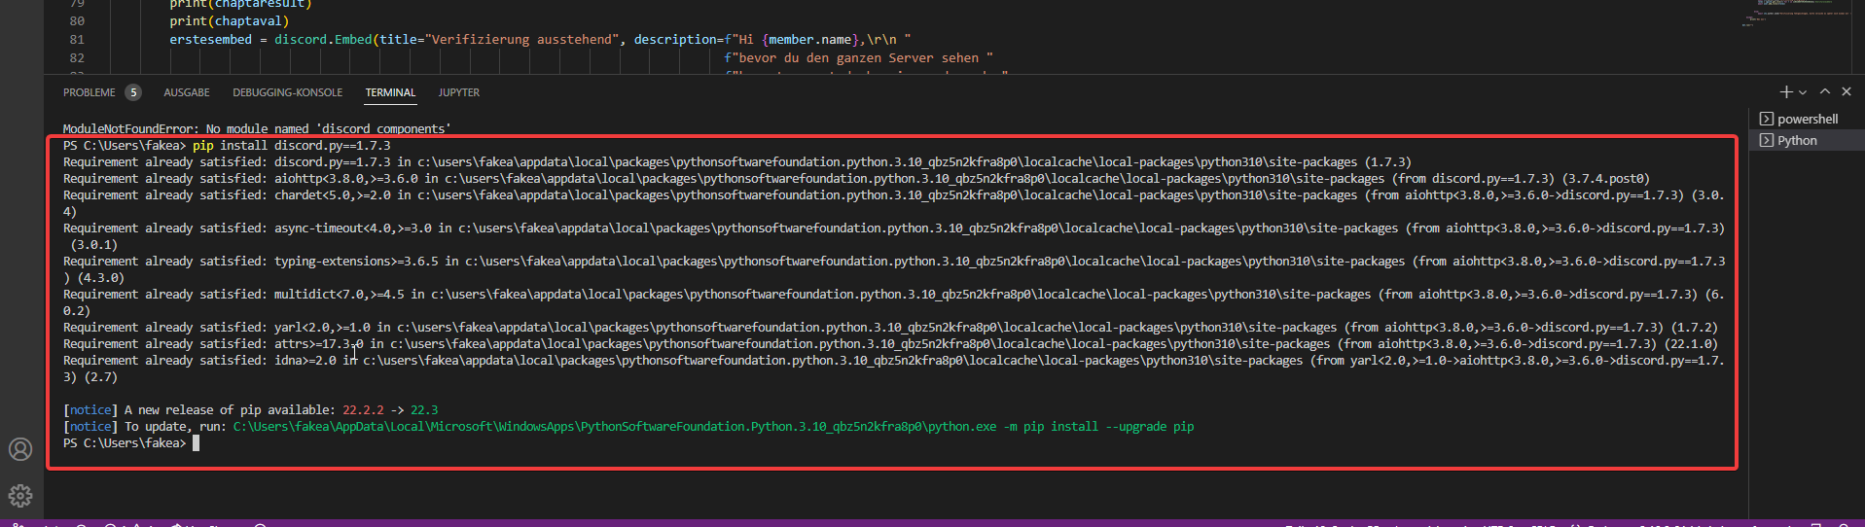Maximize the panel with the up chevron
This screenshot has height=527, width=1865.
1825,91
